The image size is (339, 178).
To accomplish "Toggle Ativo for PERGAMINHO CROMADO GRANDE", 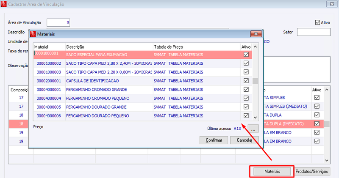I will pyautogui.click(x=246, y=90).
